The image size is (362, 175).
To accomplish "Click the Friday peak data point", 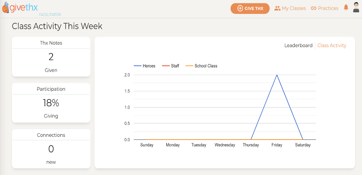I will pos(277,75).
